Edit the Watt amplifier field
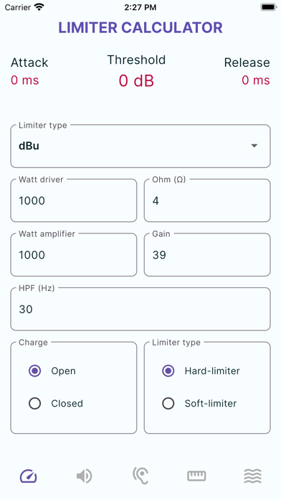This screenshot has height=500, width=281. click(x=74, y=254)
